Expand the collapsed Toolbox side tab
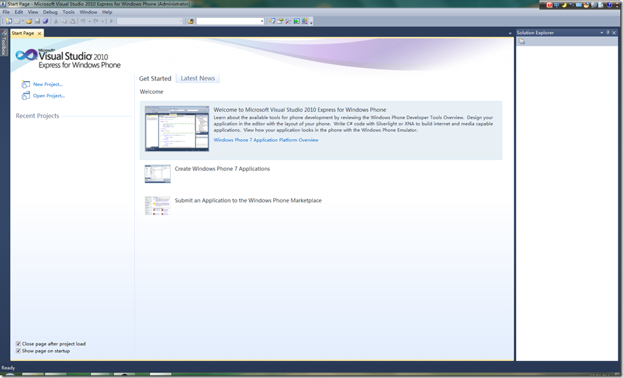The width and height of the screenshot is (623, 378). [3, 43]
